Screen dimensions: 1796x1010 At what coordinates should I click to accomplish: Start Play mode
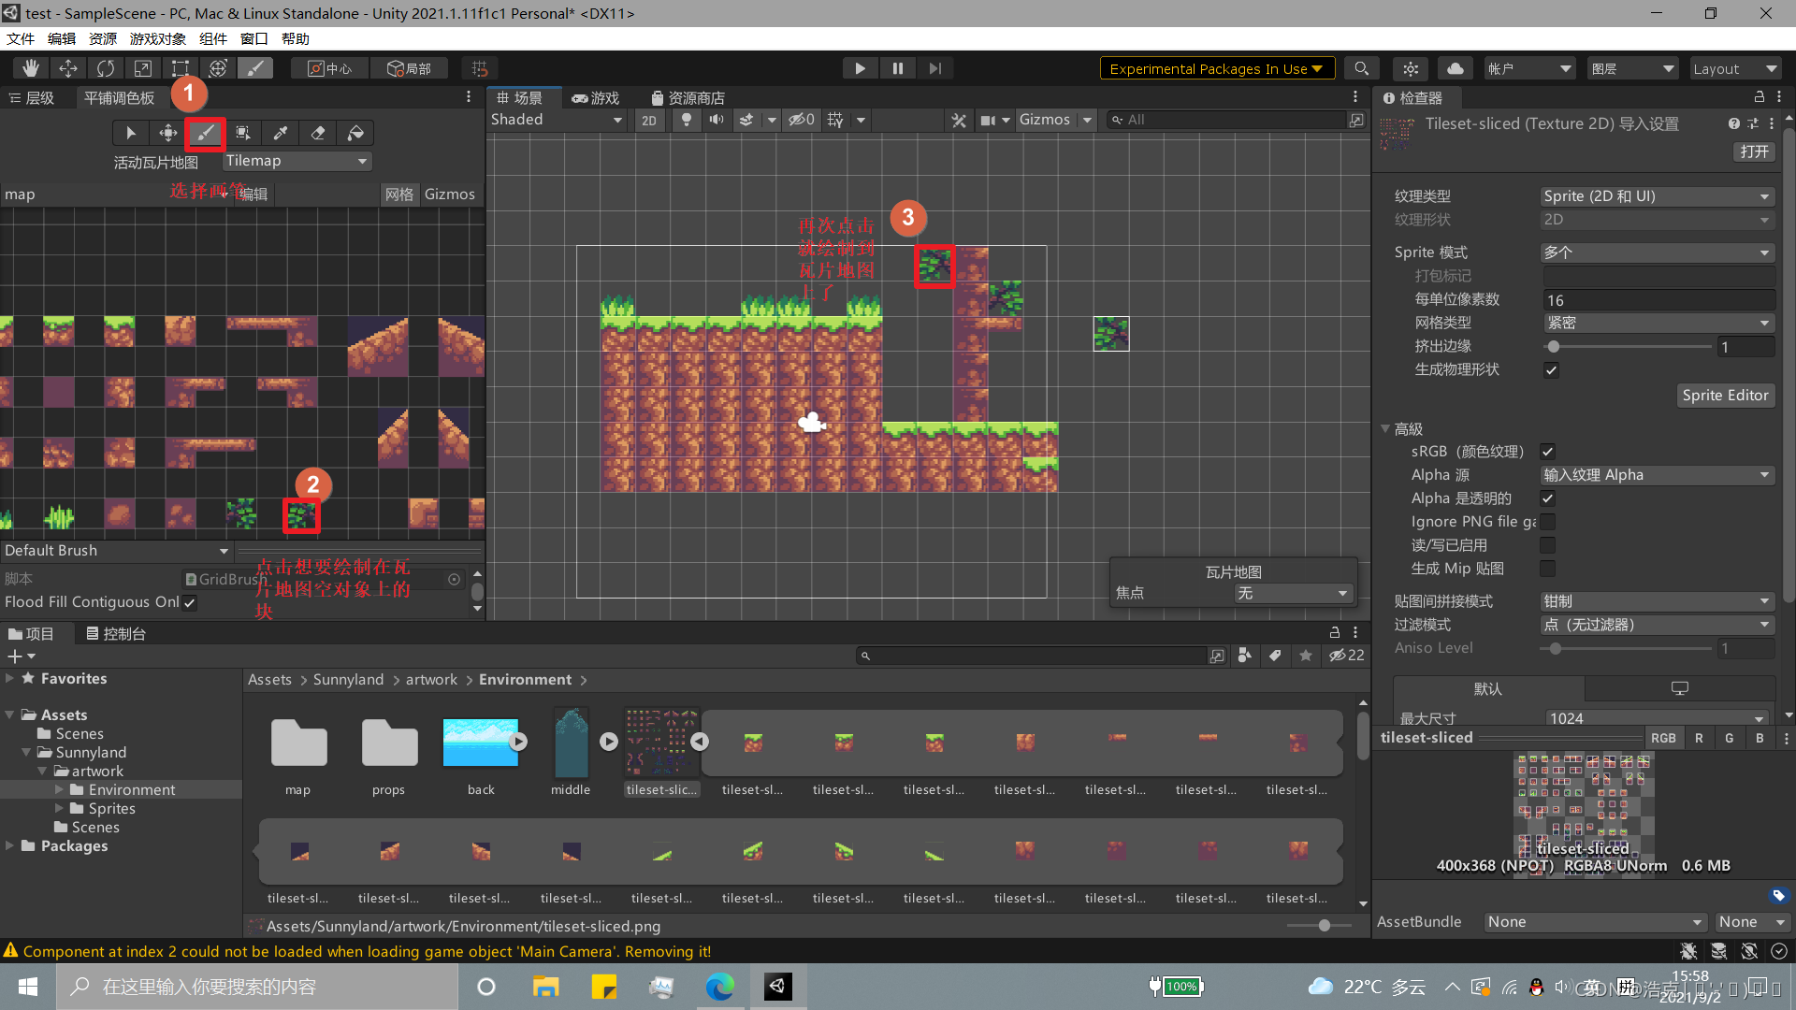(860, 68)
